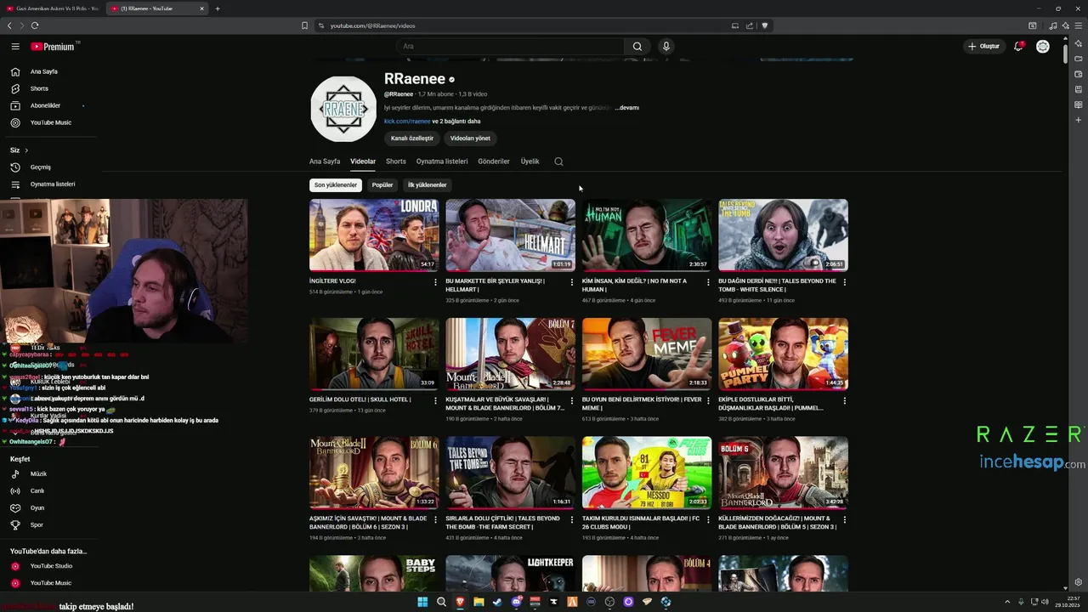The image size is (1088, 612).
Task: Open the YouTube hamburger guide menu
Action: point(15,47)
